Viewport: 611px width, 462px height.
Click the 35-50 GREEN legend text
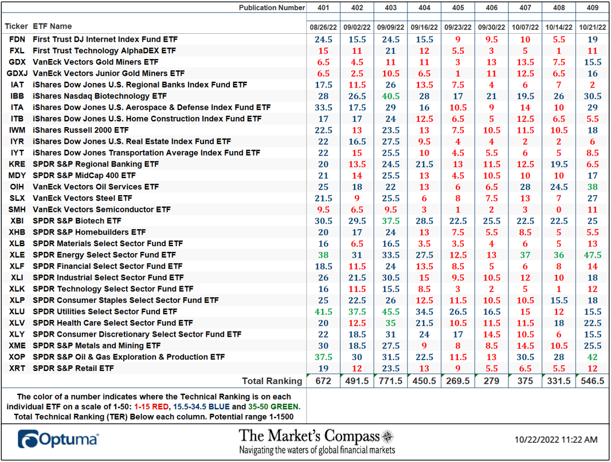click(273, 406)
